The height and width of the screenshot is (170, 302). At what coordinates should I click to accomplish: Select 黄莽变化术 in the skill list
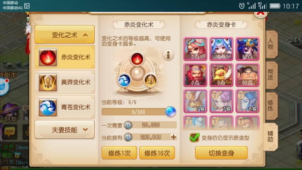coord(65,82)
